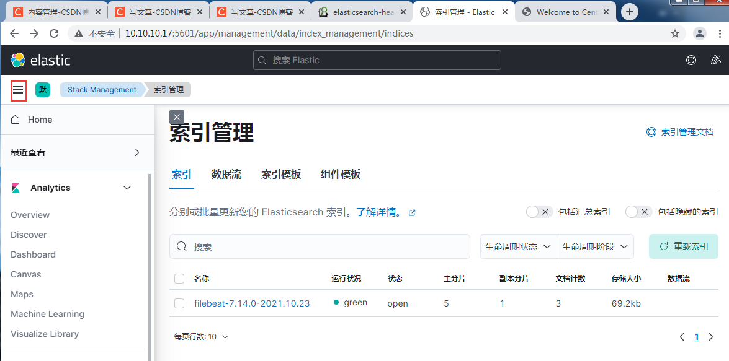Click the Stack Management breadcrumb
Viewport: 729px width, 361px height.
[102, 90]
